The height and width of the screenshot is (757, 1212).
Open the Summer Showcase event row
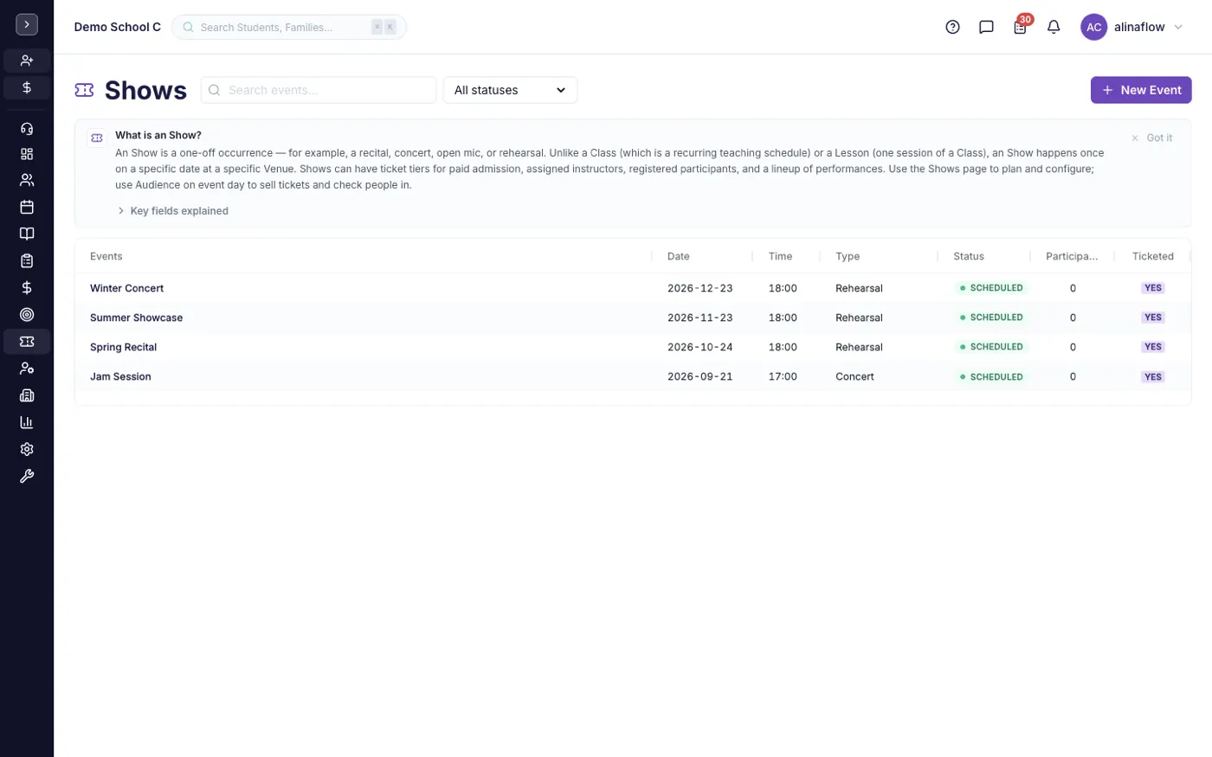click(x=633, y=318)
